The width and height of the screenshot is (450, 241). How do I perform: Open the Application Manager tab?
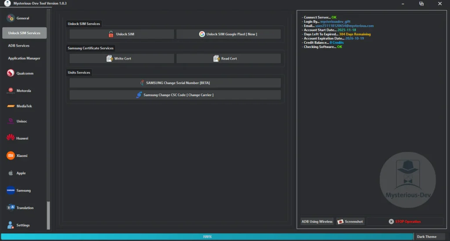point(24,58)
